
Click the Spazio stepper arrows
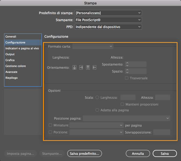[127, 71]
